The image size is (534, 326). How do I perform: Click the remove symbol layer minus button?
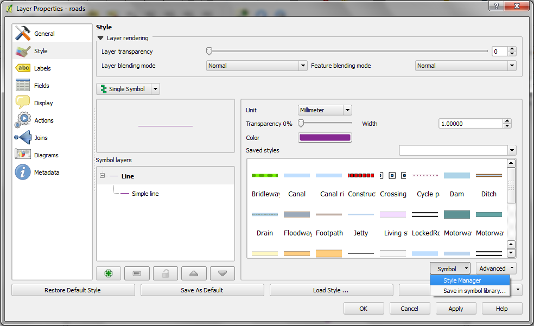(x=137, y=273)
